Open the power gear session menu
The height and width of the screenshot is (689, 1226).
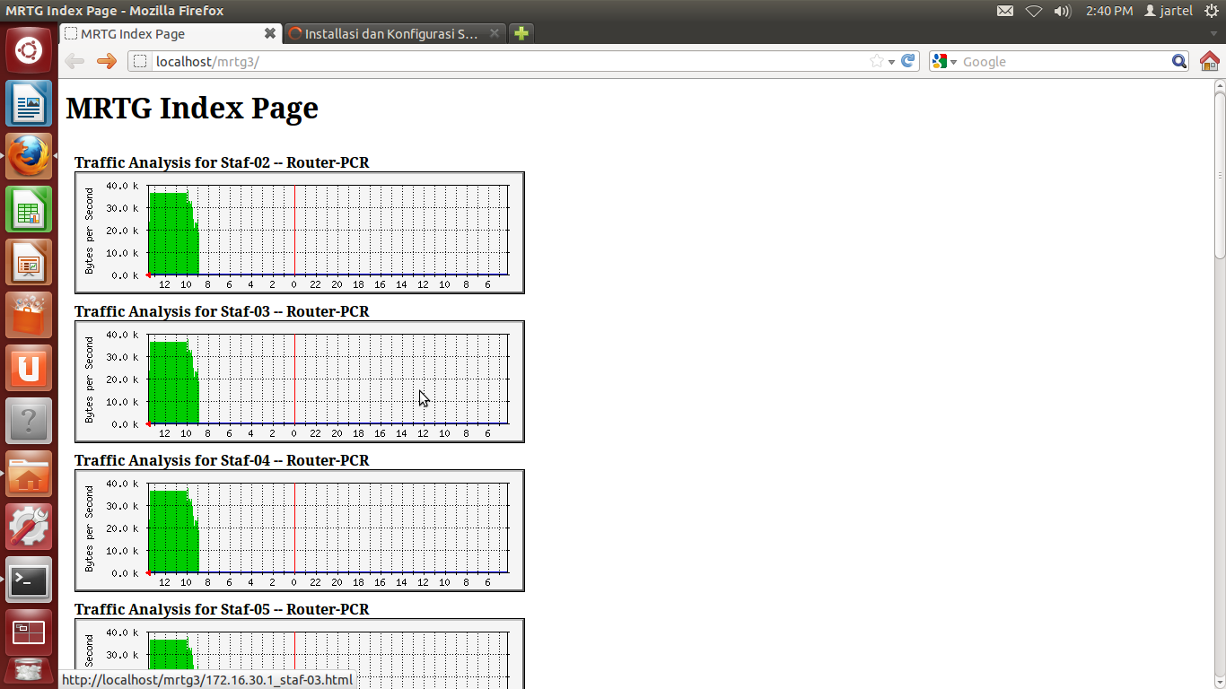tap(1211, 11)
